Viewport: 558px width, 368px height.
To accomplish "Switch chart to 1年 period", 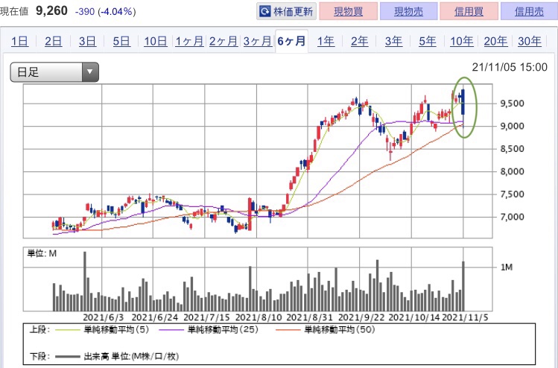I will click(x=326, y=41).
